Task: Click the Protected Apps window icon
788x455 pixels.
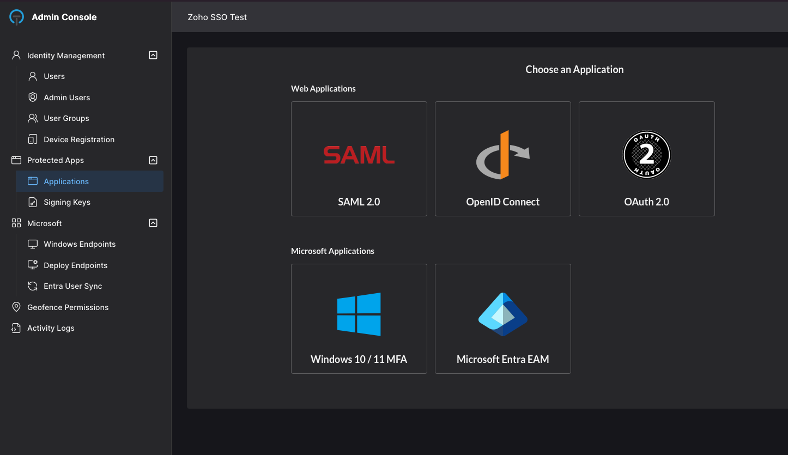Action: (x=16, y=160)
